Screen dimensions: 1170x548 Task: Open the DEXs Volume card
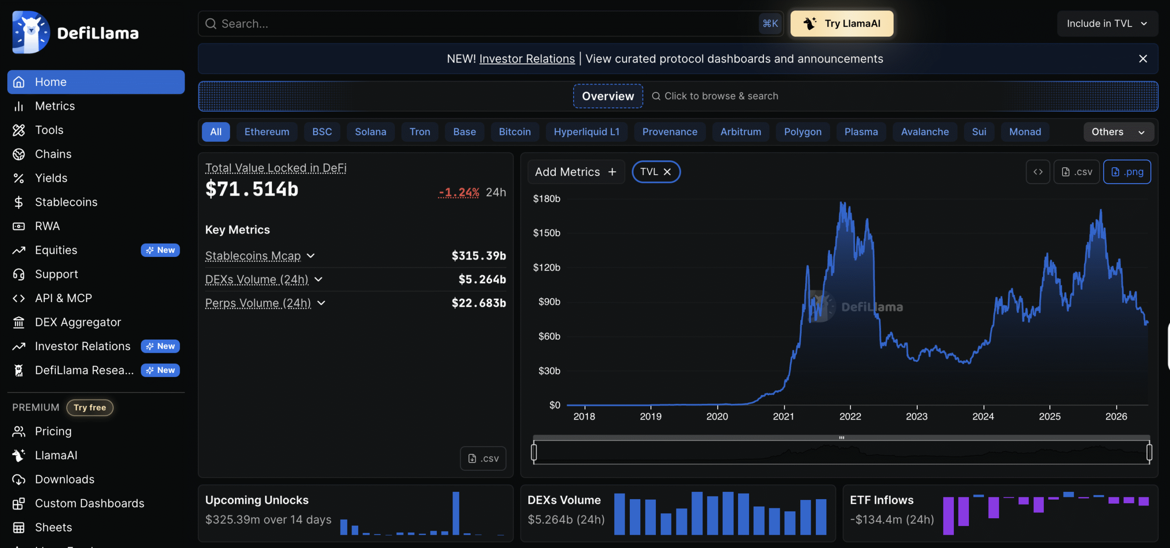tap(678, 514)
